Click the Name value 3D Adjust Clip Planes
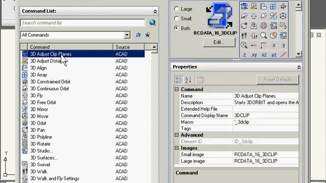 [x=266, y=96]
